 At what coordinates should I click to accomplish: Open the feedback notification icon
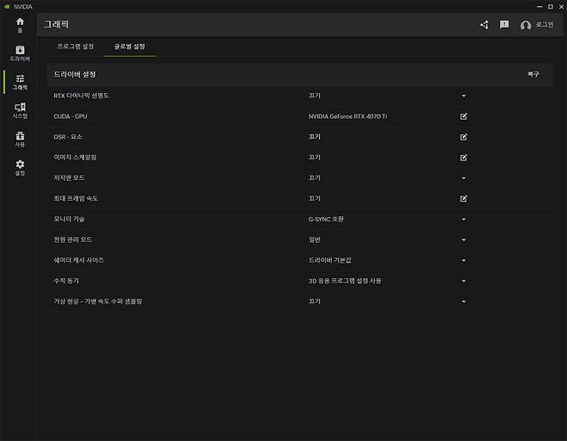[x=504, y=25]
